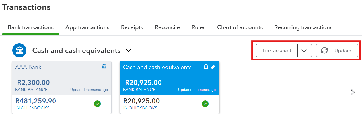The image size is (362, 114).
Task: Click green checkmark on AAA Bank card
Action: tap(97, 104)
